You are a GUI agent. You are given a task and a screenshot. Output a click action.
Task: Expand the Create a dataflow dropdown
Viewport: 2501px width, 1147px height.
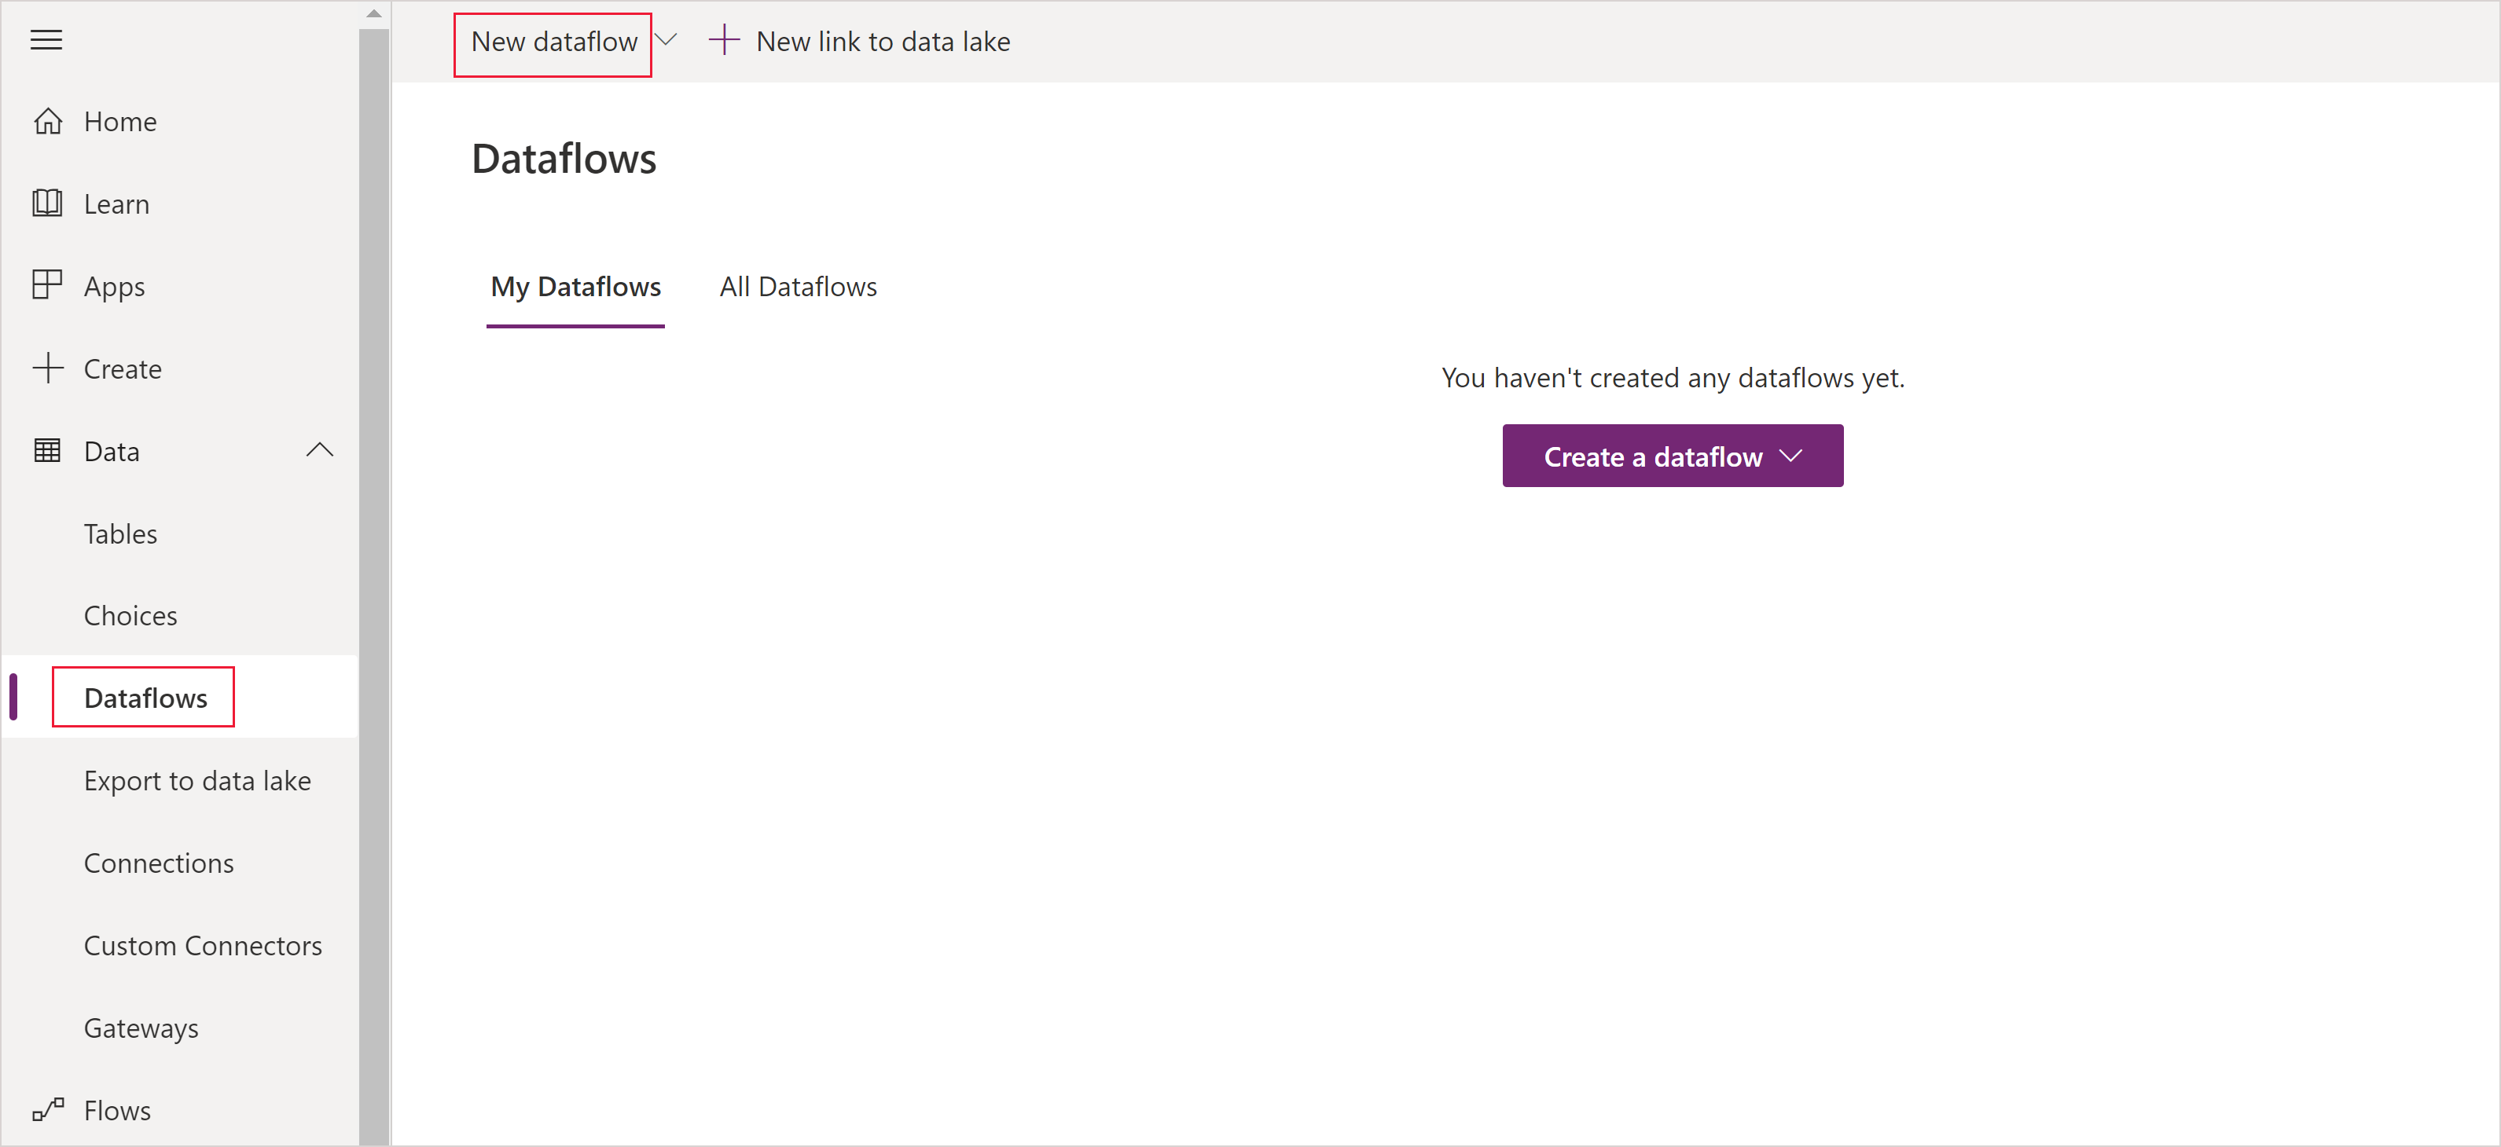pyautogui.click(x=1790, y=456)
